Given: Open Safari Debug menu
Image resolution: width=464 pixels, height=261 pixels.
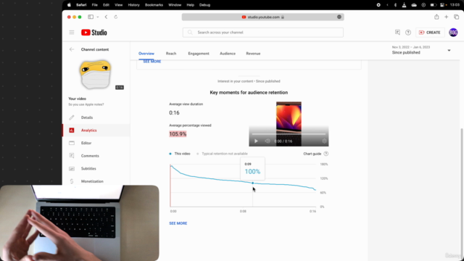Looking at the screenshot, I should click(x=204, y=5).
